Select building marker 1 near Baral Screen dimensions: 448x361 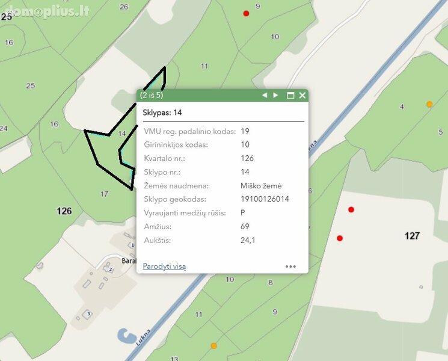click(132, 245)
